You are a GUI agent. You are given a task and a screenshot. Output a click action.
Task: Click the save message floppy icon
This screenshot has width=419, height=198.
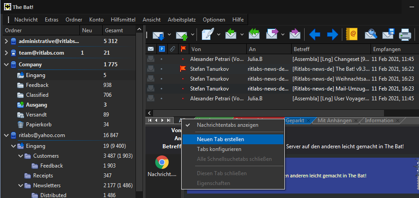coord(388,34)
